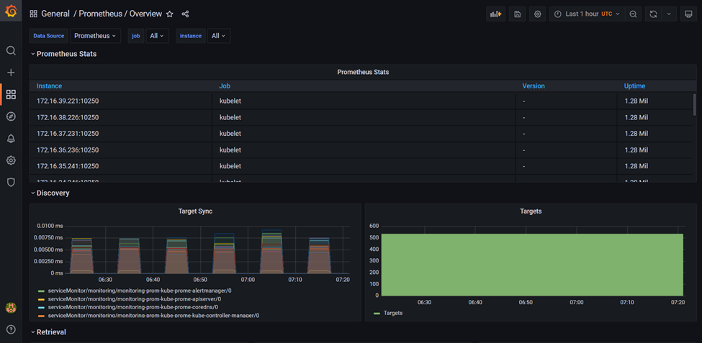Click the green alertmanager legend color swatch

42,291
